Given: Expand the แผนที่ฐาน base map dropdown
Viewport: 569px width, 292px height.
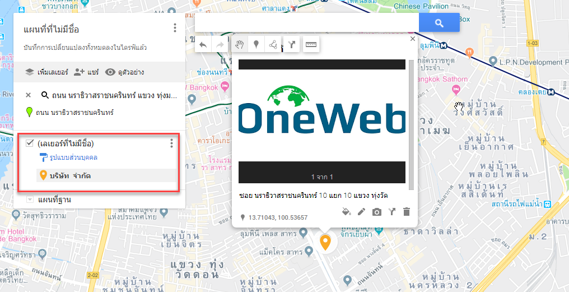Looking at the screenshot, I should (30, 200).
